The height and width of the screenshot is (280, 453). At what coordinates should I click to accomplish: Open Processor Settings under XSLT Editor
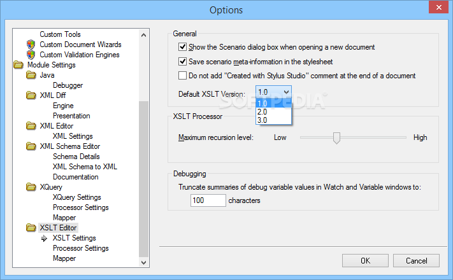pyautogui.click(x=81, y=248)
